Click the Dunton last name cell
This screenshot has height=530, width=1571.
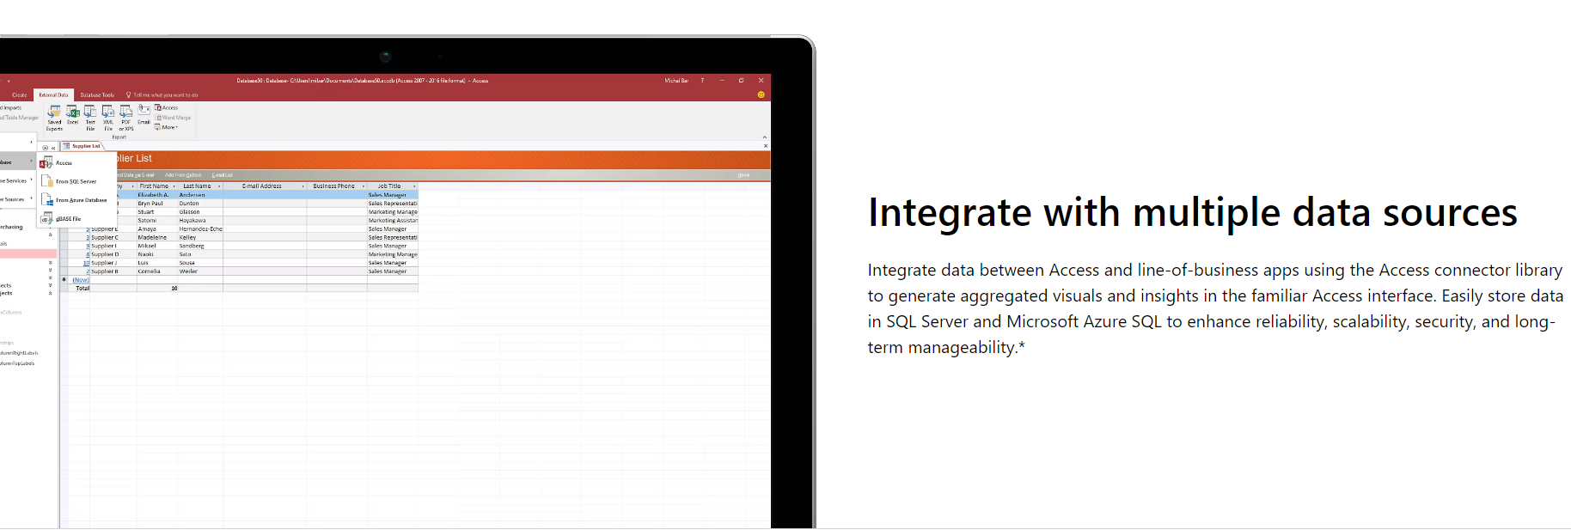(x=199, y=204)
